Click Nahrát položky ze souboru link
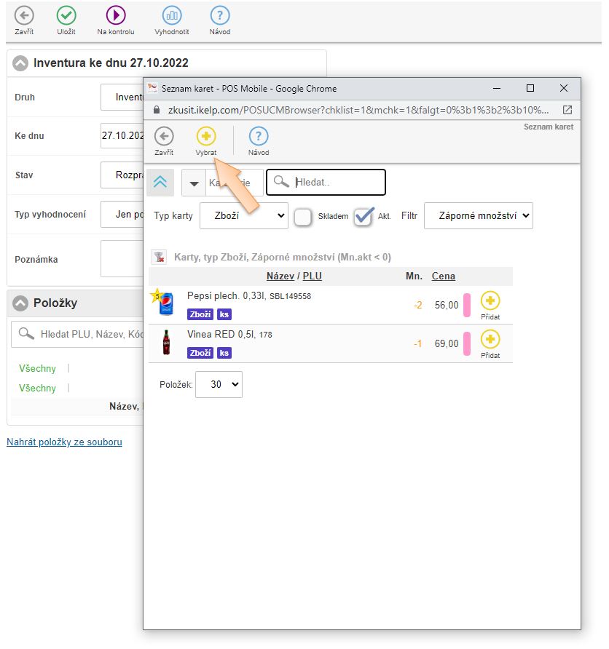Viewport: 609px width, 649px height. (64, 442)
